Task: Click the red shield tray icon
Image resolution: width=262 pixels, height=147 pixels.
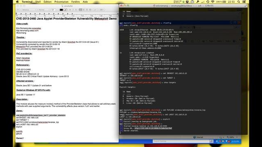Action: point(229,141)
